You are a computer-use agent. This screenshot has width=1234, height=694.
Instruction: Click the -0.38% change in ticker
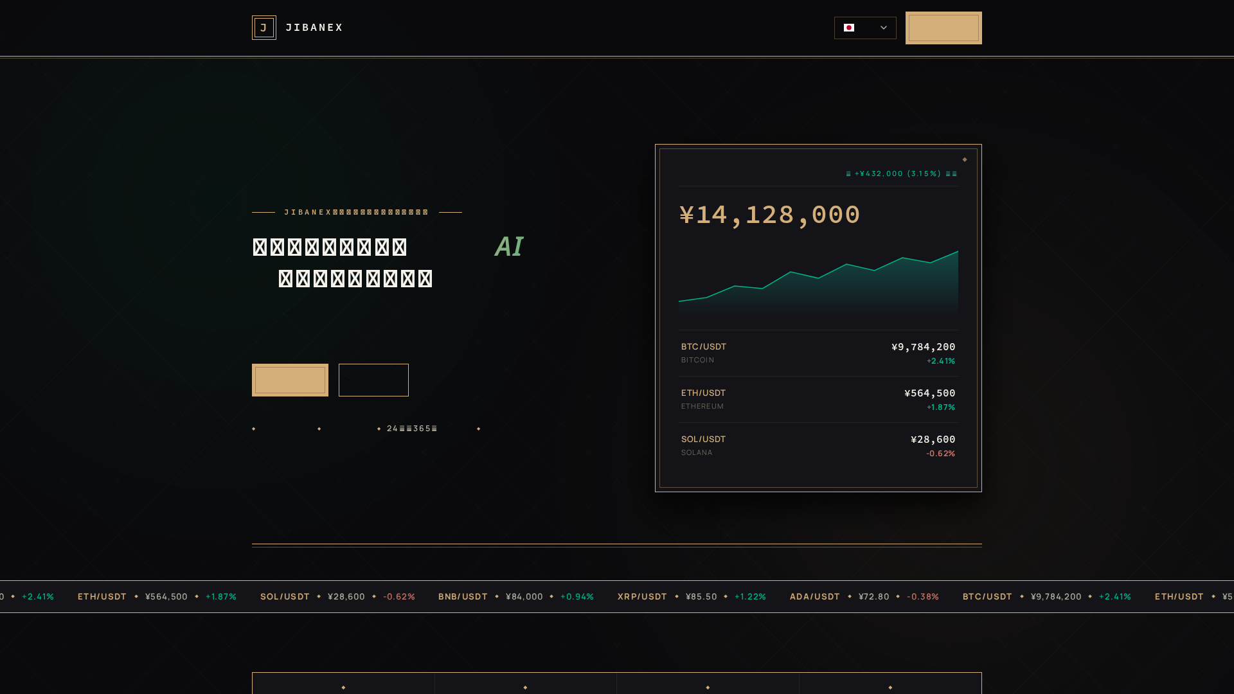click(x=923, y=596)
